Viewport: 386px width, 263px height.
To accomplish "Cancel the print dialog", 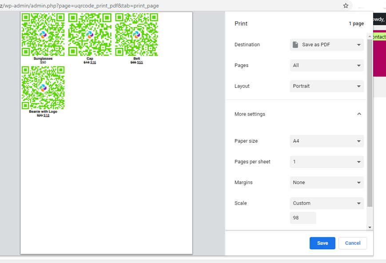I will coord(353,243).
